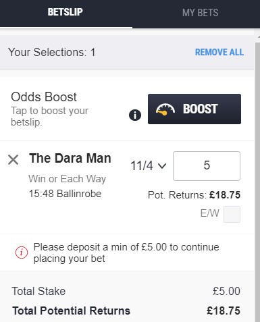Open the 11/4 odds dropdown
260x322 pixels.
pyautogui.click(x=149, y=166)
